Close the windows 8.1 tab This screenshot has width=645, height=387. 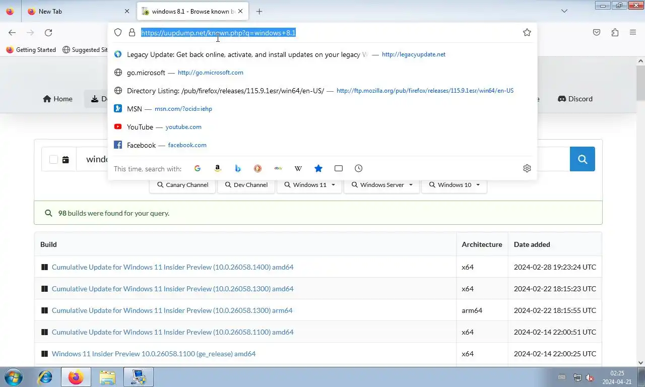point(240,11)
